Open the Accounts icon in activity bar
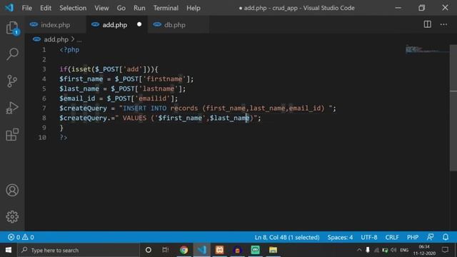Image resolution: width=457 pixels, height=257 pixels. pyautogui.click(x=12, y=191)
